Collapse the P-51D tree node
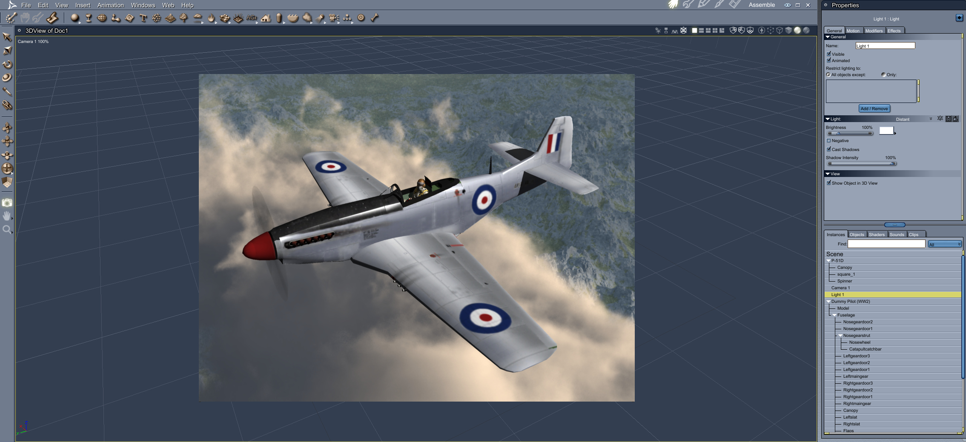Screen dimensions: 966x442 [x=828, y=261]
